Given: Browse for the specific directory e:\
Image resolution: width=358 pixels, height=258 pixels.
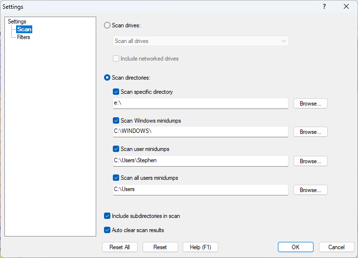Looking at the screenshot, I should coord(311,104).
